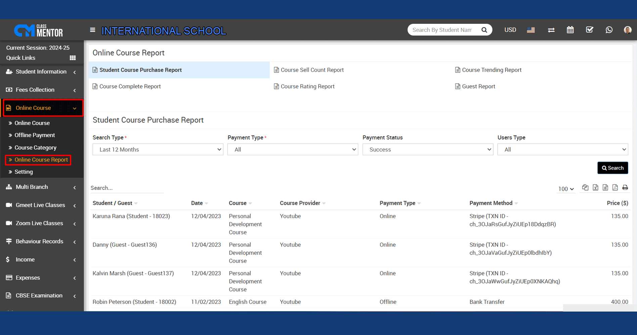Export table to PDF icon
637x335 pixels.
[x=615, y=188]
